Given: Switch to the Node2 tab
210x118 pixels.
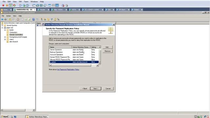Looking at the screenshot, I should click(136, 10).
